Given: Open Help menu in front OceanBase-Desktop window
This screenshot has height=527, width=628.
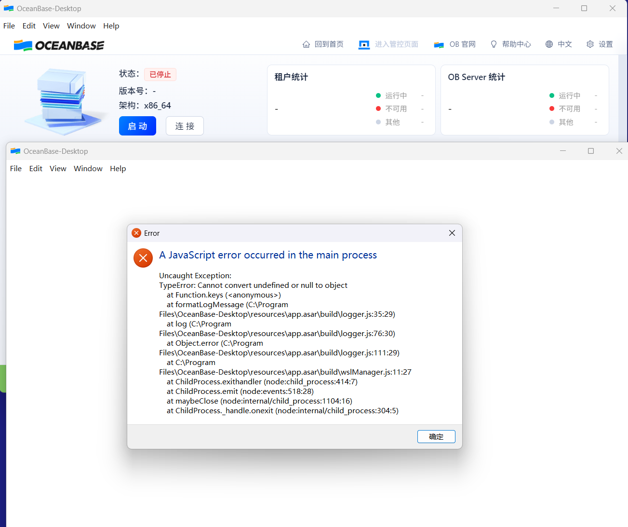Looking at the screenshot, I should tap(118, 169).
